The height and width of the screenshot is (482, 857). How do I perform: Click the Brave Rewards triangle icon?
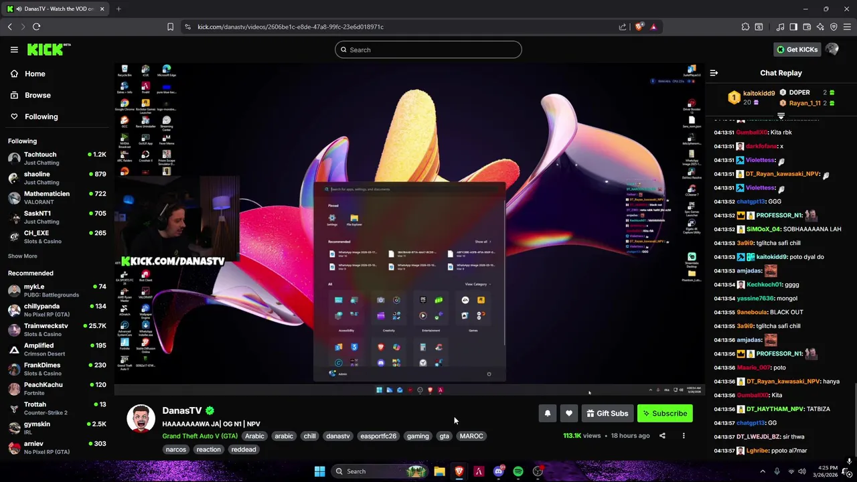pyautogui.click(x=653, y=27)
